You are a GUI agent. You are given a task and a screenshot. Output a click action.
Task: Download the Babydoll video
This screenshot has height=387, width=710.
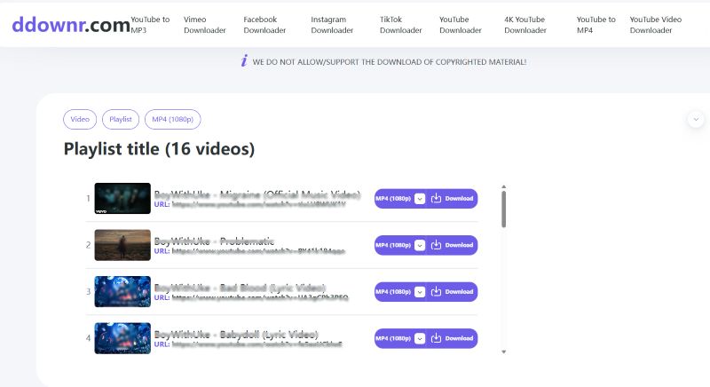[x=452, y=338]
